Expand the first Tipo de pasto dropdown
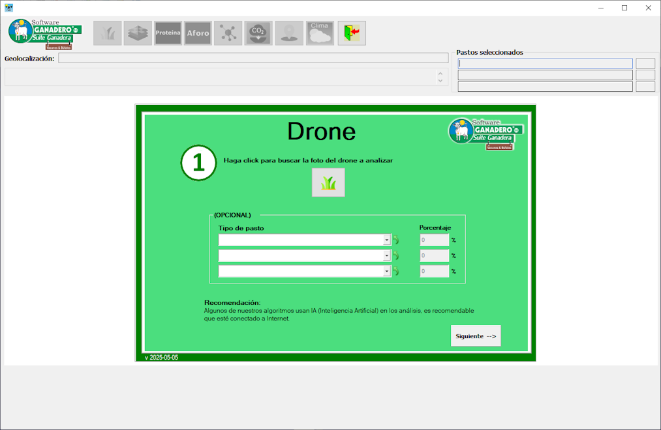 (x=386, y=240)
